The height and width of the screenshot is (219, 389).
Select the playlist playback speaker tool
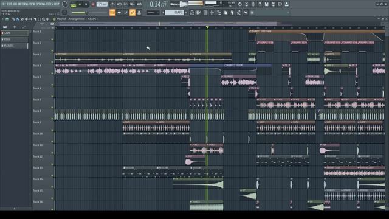[x=47, y=19]
